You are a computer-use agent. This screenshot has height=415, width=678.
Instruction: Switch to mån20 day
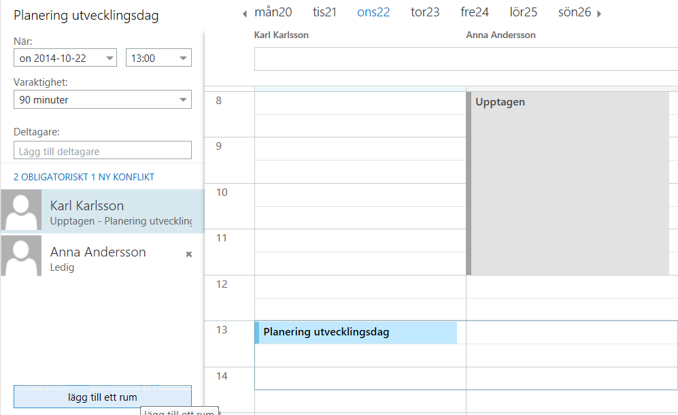pos(273,12)
